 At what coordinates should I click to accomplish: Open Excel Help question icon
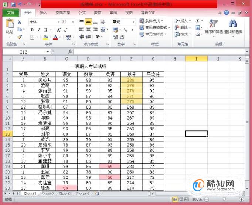pyautogui.click(x=227, y=13)
